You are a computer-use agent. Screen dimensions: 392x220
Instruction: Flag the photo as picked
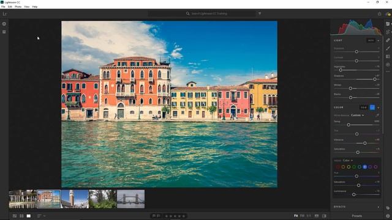tap(154, 216)
